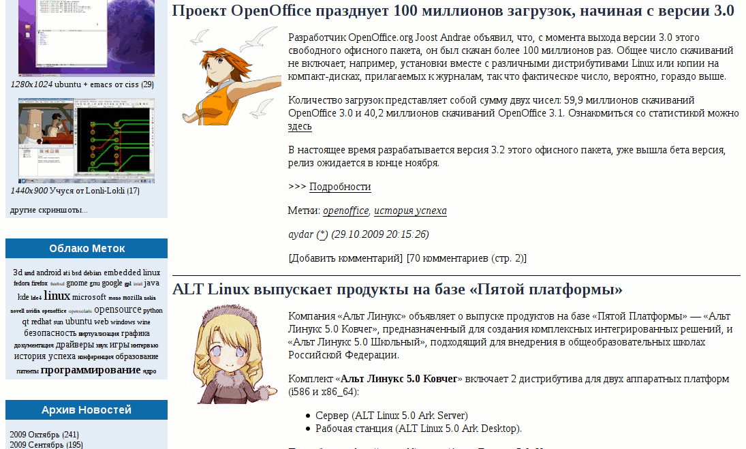
Task: Select the «3d» tag in the tag cloud
Action: tap(18, 273)
